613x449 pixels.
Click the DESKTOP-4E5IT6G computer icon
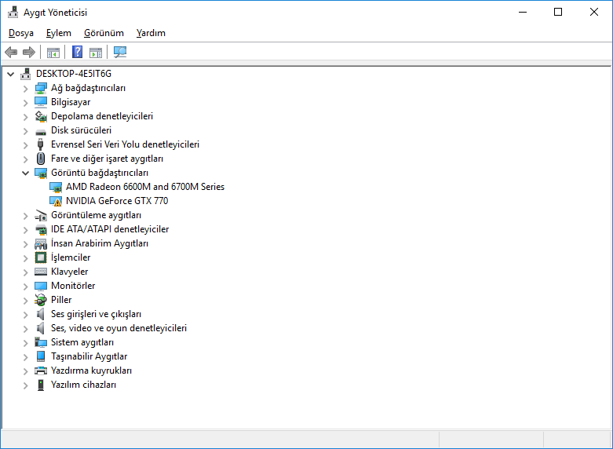pyautogui.click(x=25, y=74)
